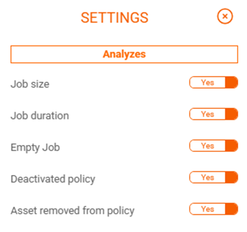
Task: Close the Settings panel with the X icon
Action: point(225,16)
